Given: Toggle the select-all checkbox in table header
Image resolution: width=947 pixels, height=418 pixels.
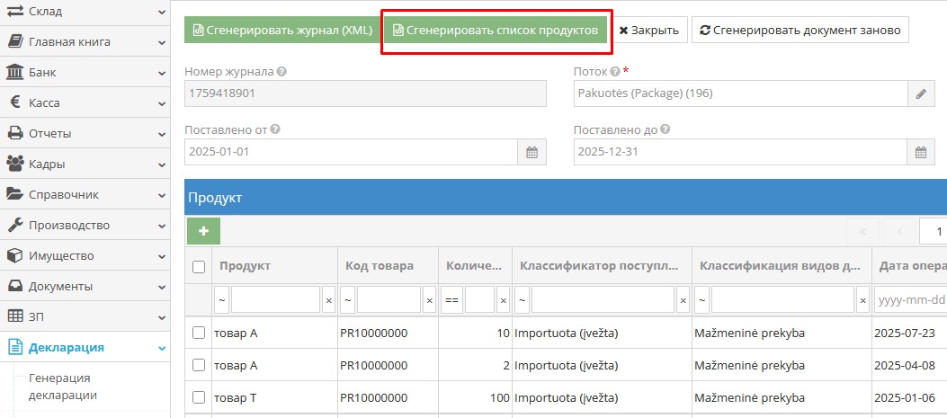Looking at the screenshot, I should [x=199, y=266].
